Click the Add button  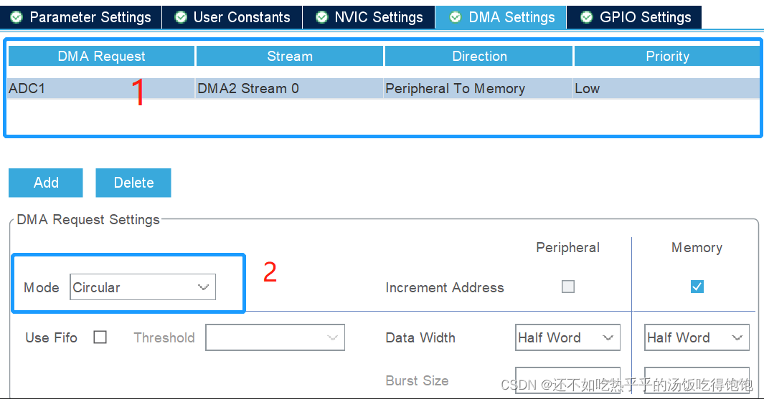(x=46, y=183)
